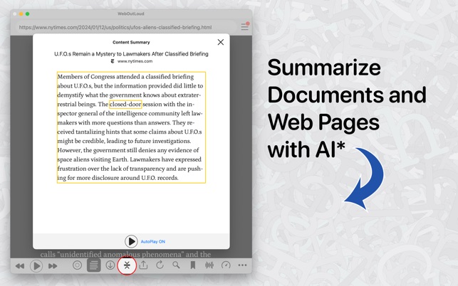Open search with the magnifier icon
The image size is (458, 286).
176,265
